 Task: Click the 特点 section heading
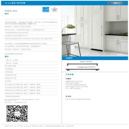coord(7,14)
